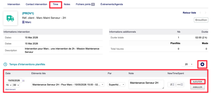
Task: Switch to Contact intervention tab
Action: (36, 4)
